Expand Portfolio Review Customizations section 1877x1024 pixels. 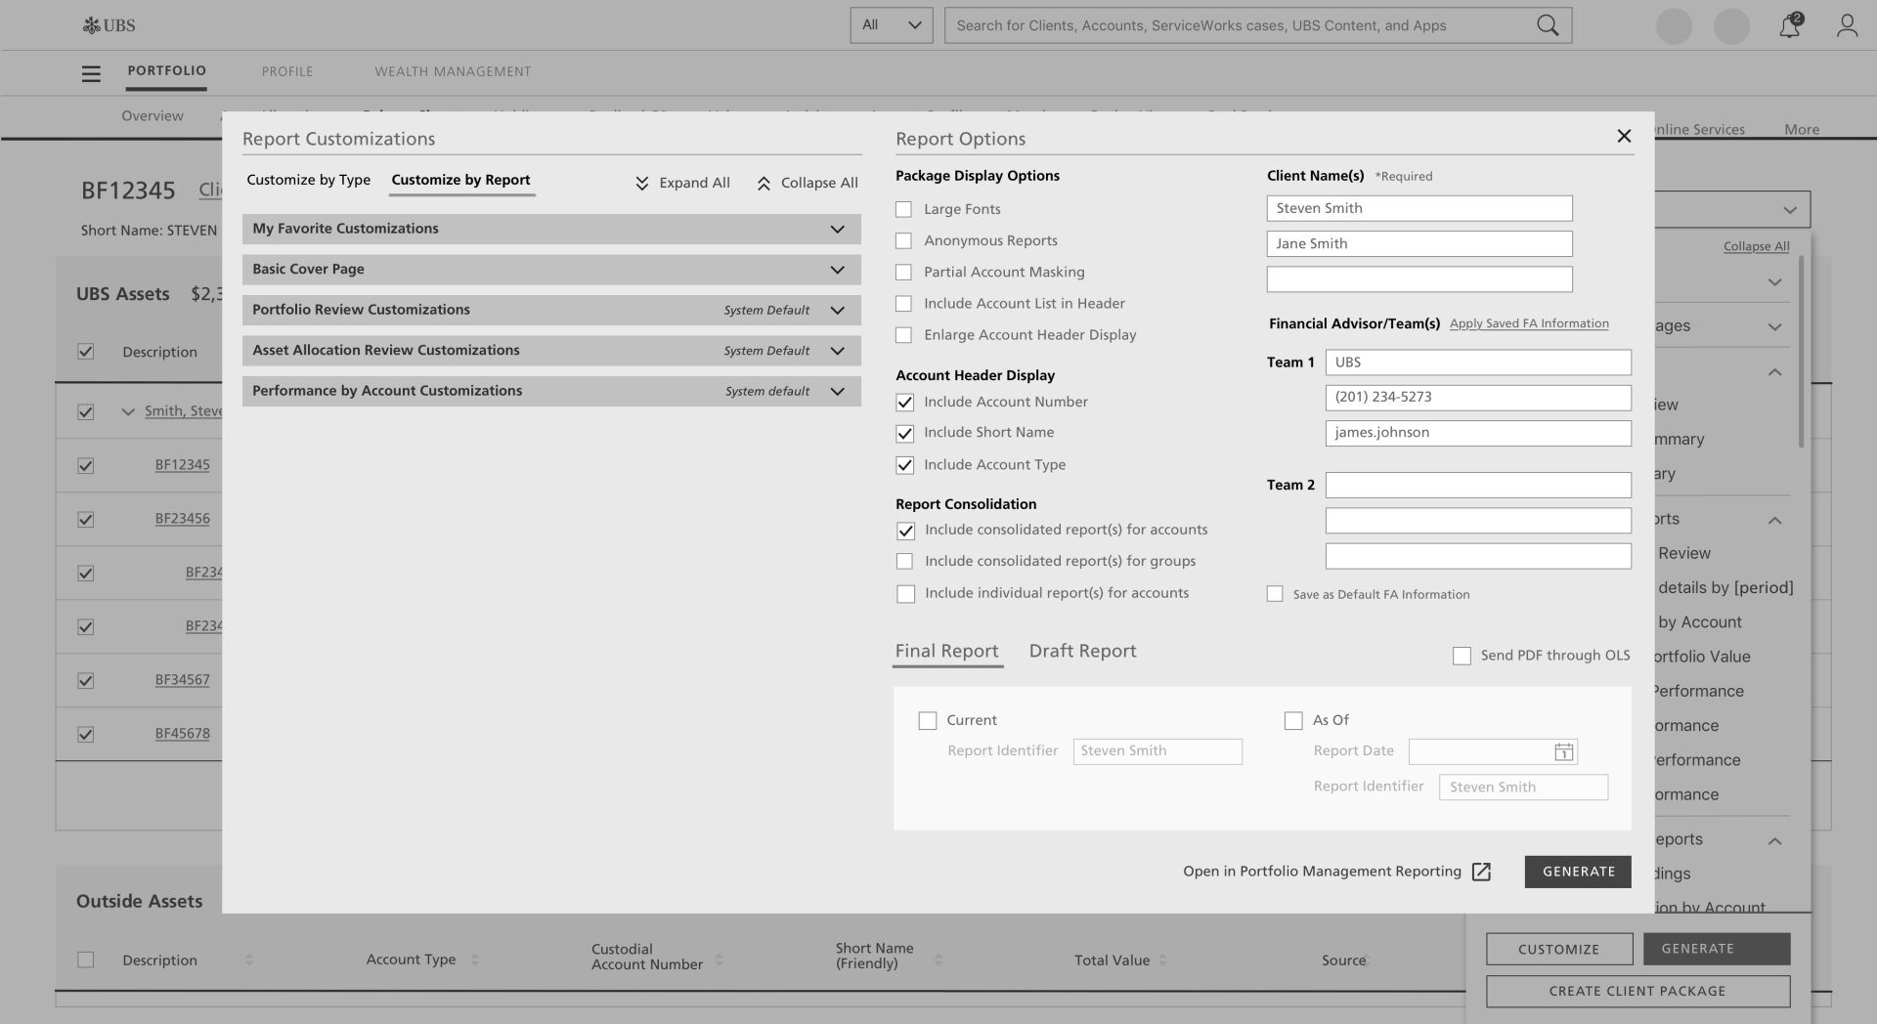[x=551, y=310]
